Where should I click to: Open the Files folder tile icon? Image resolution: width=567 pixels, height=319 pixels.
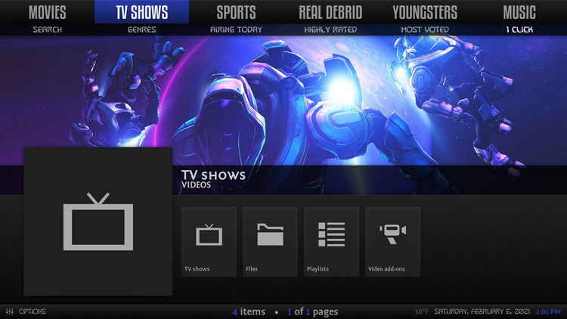pyautogui.click(x=270, y=234)
